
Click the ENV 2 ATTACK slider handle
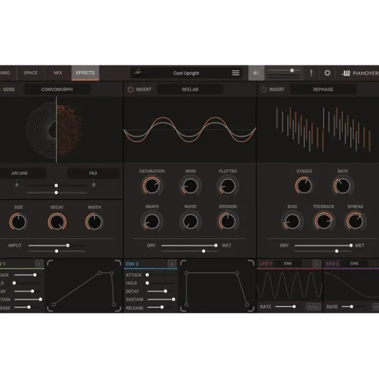(147, 275)
